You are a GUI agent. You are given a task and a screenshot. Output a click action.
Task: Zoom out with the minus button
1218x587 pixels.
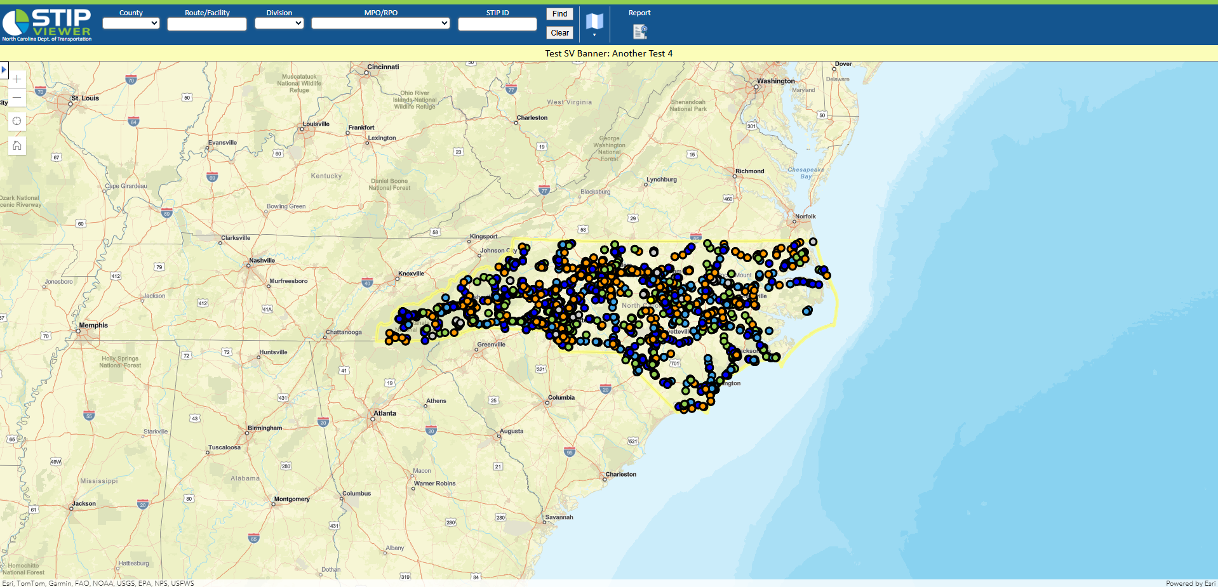[x=17, y=97]
